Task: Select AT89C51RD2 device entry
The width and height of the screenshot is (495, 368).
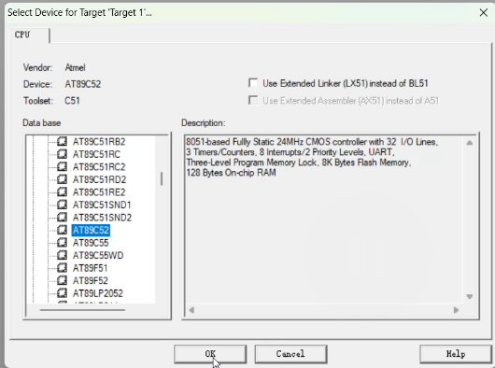Action: pyautogui.click(x=99, y=179)
